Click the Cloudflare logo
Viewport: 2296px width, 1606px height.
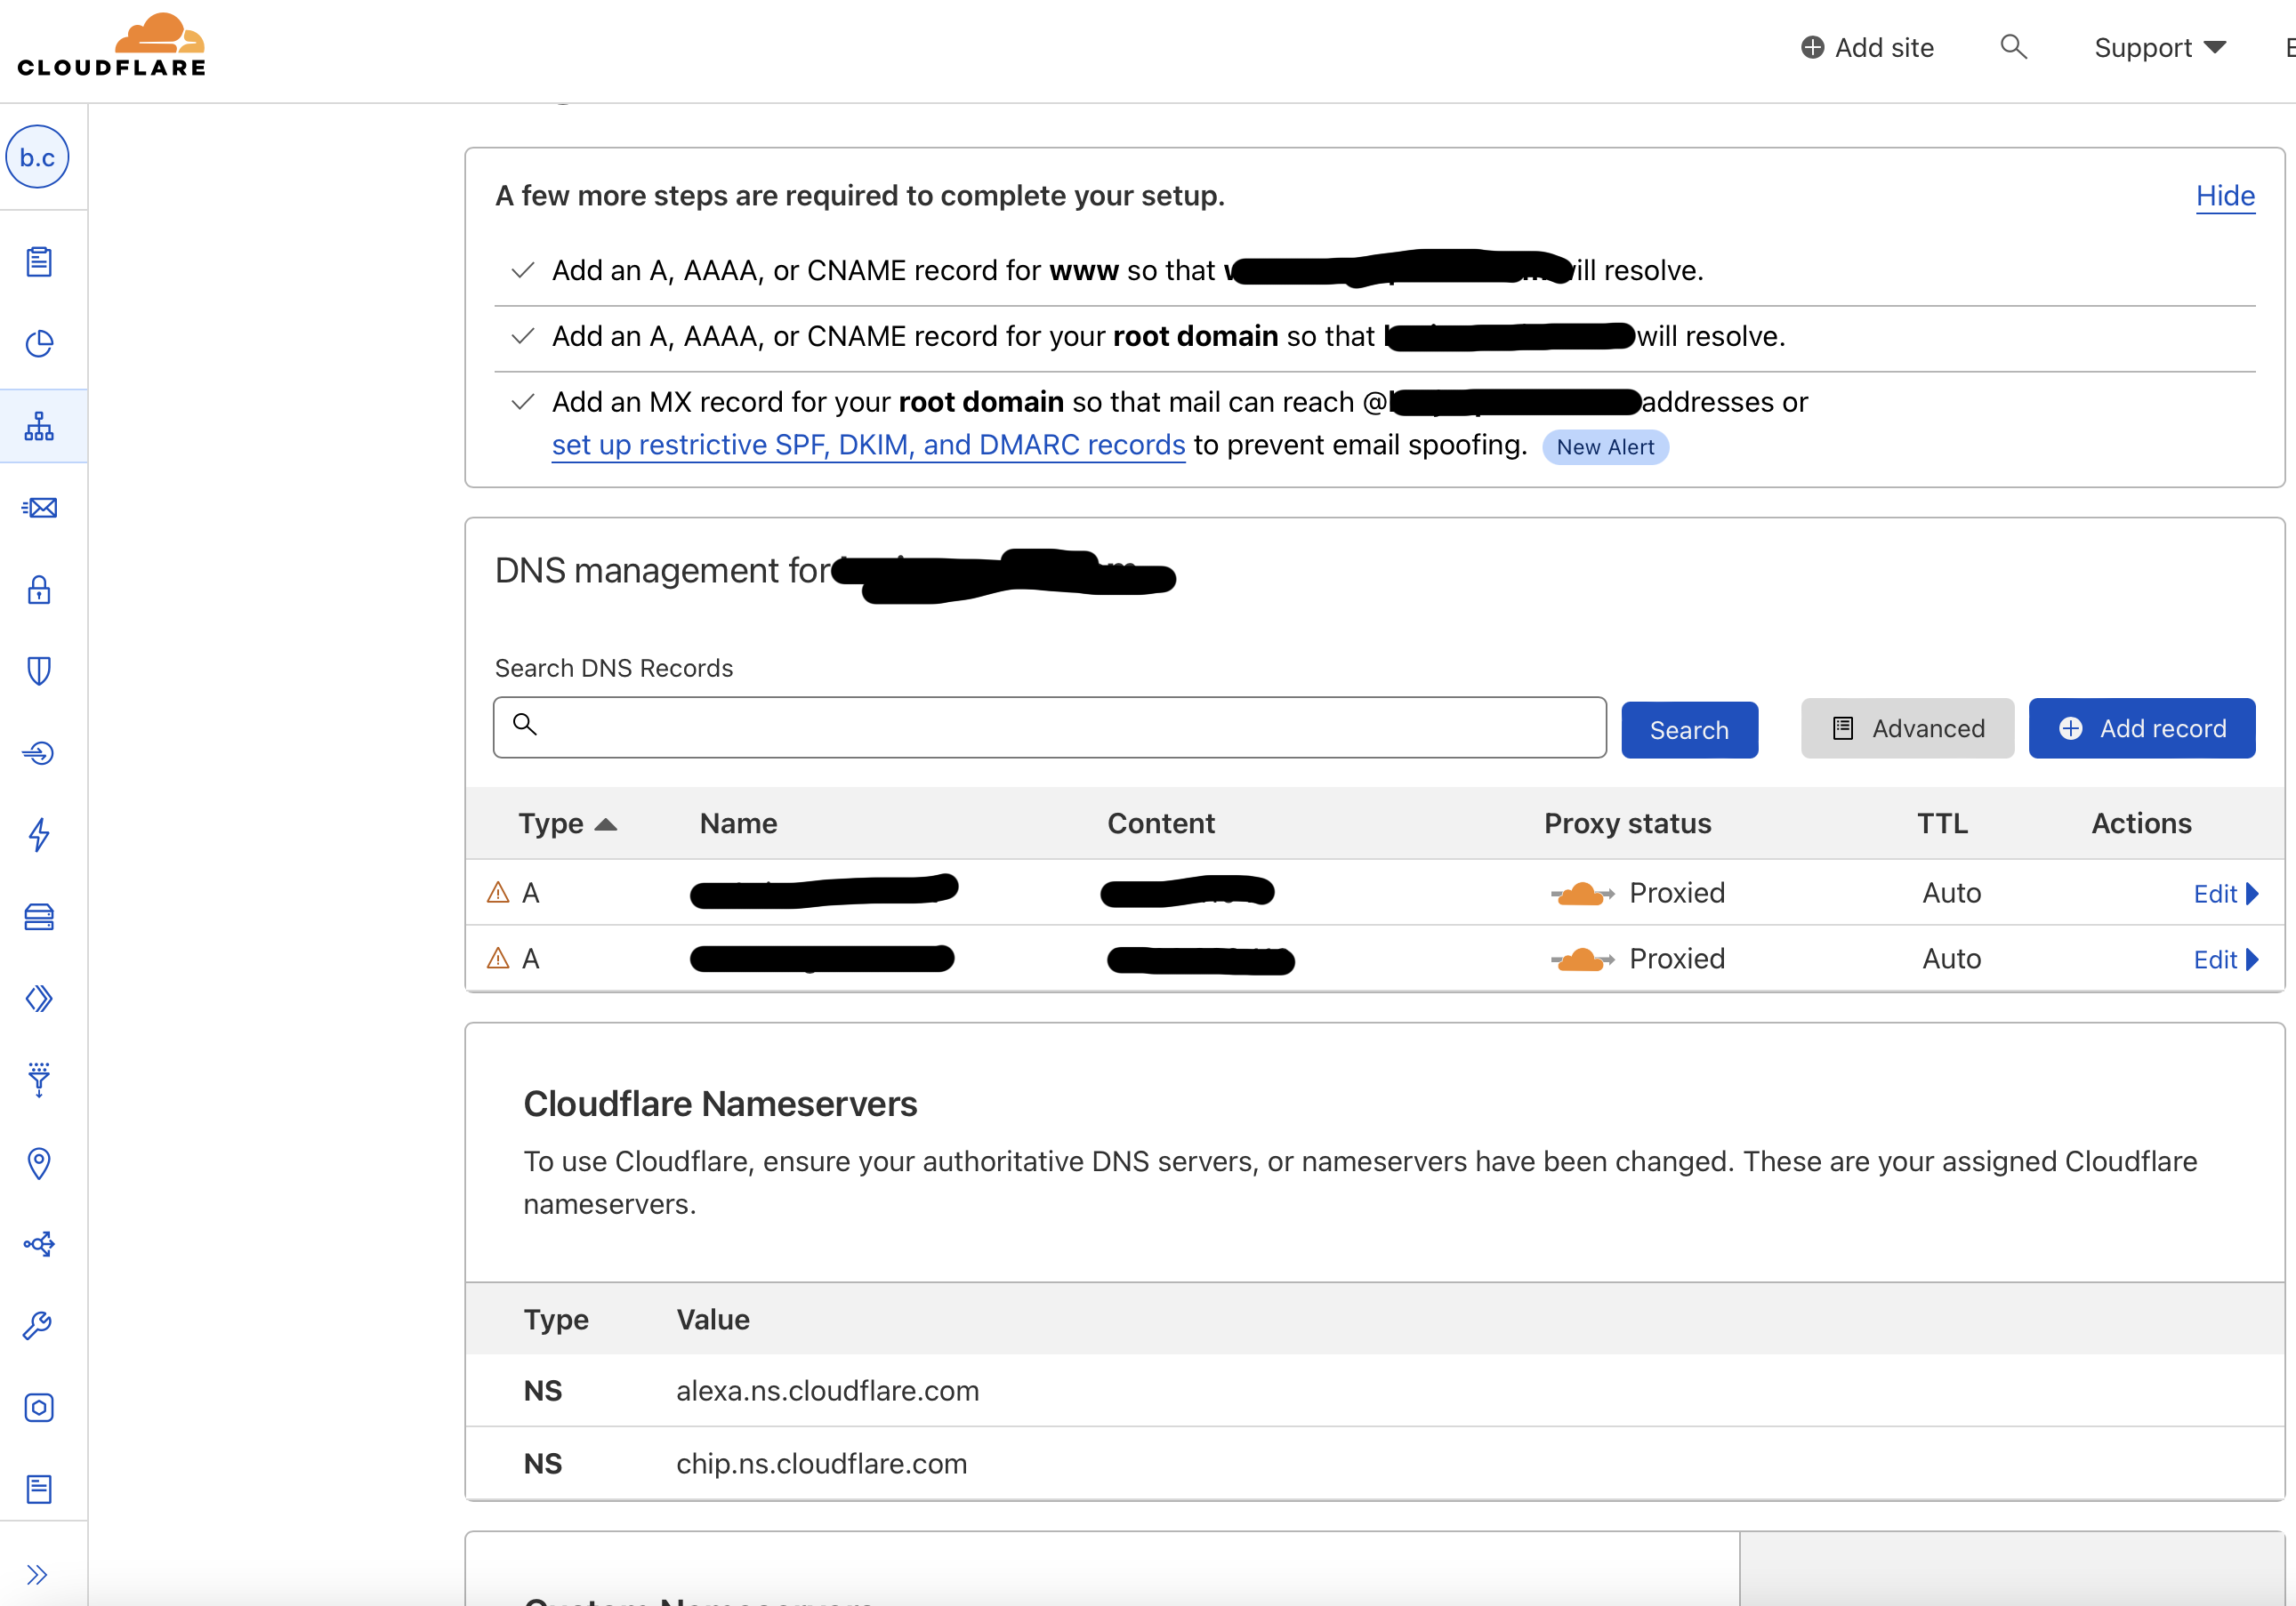(x=111, y=45)
